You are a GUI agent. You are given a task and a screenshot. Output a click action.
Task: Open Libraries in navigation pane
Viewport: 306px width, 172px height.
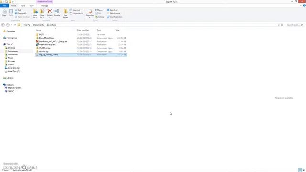10,78
